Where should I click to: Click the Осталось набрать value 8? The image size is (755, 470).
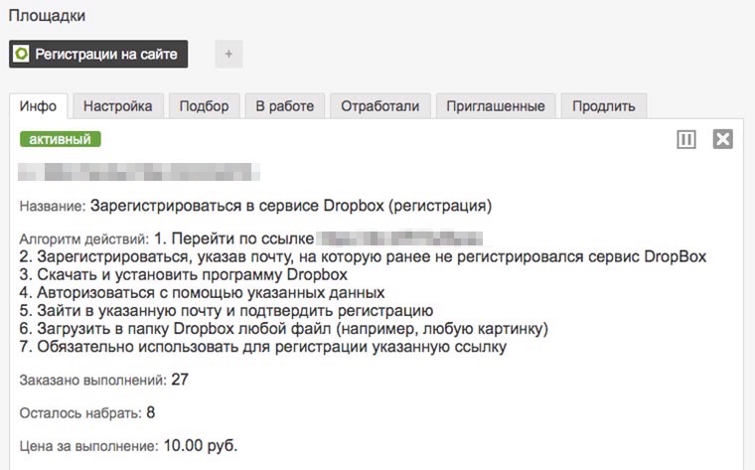tap(151, 412)
